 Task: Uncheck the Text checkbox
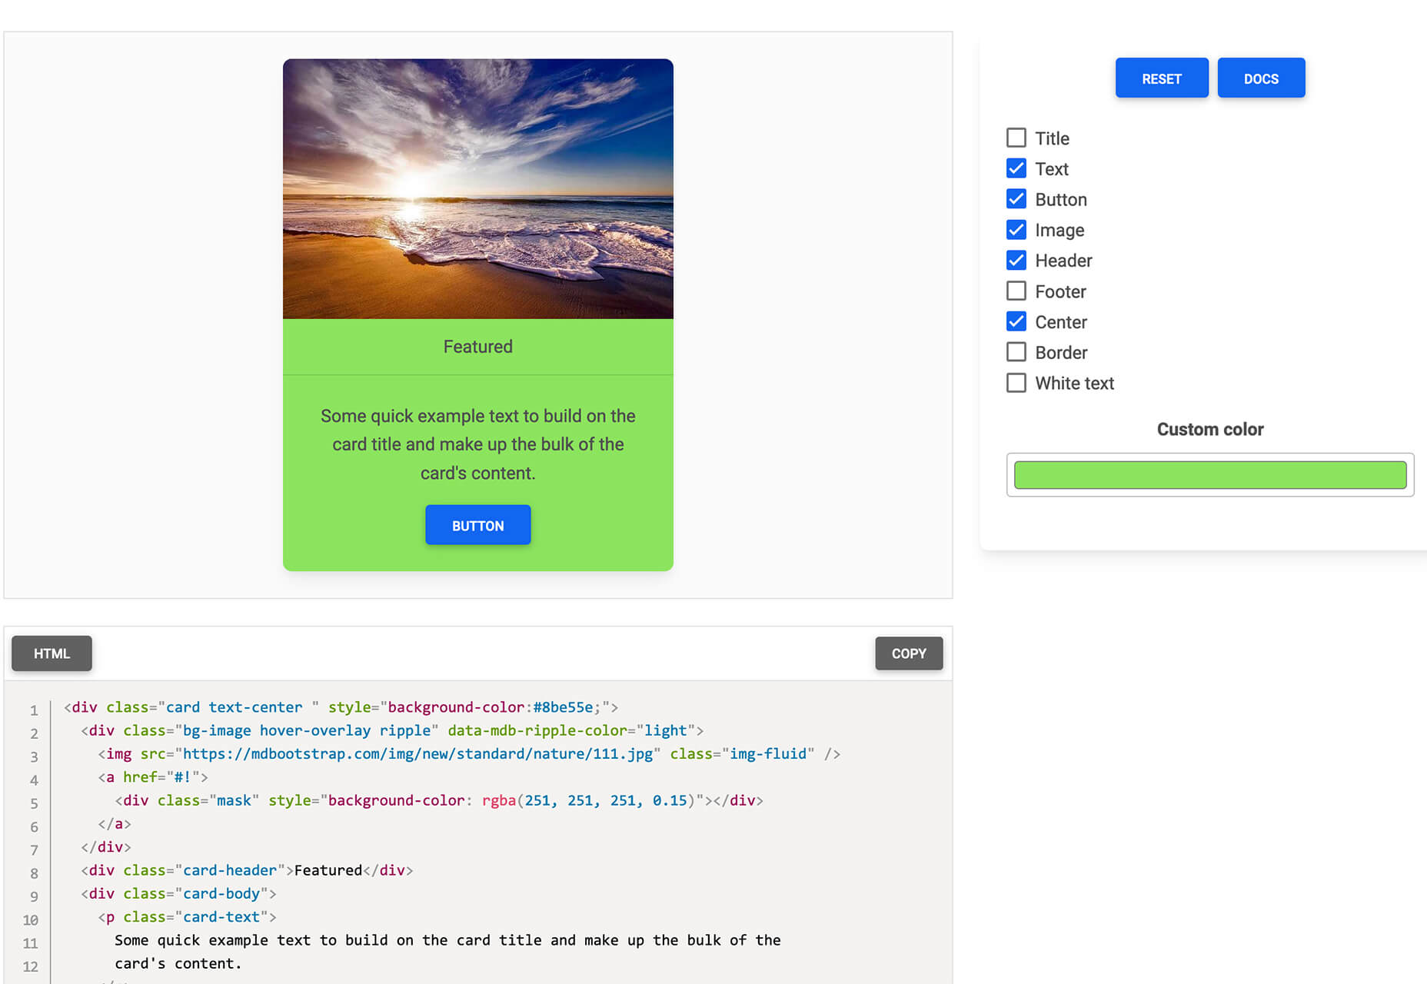pos(1016,168)
